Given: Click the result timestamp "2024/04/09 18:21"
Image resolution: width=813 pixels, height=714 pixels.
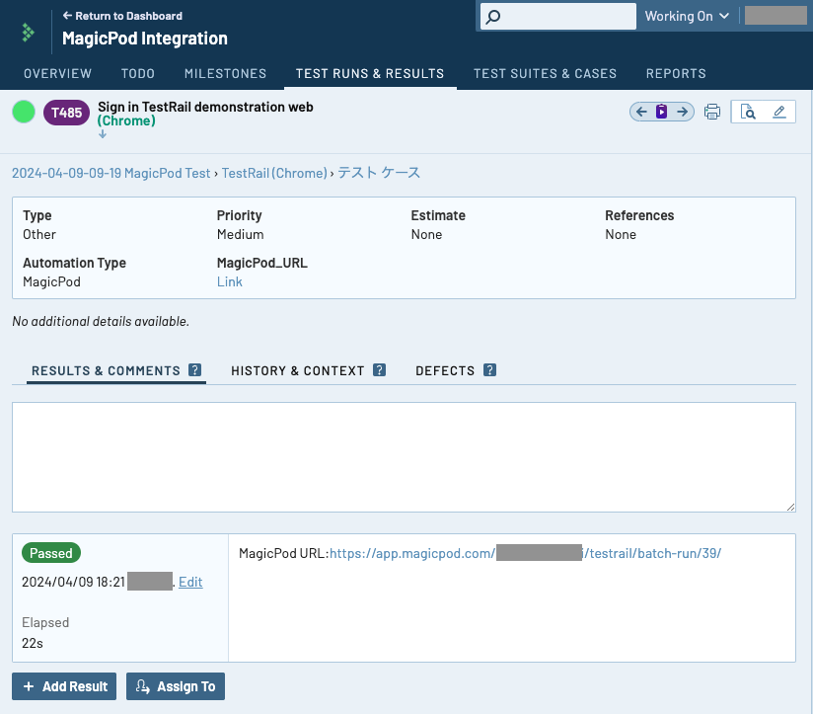Looking at the screenshot, I should tap(73, 583).
